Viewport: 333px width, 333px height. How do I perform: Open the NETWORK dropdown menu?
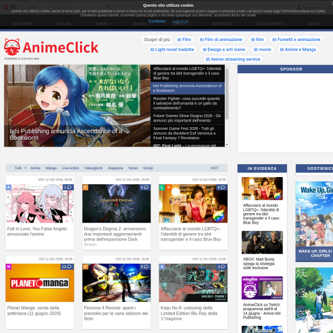tap(24, 23)
